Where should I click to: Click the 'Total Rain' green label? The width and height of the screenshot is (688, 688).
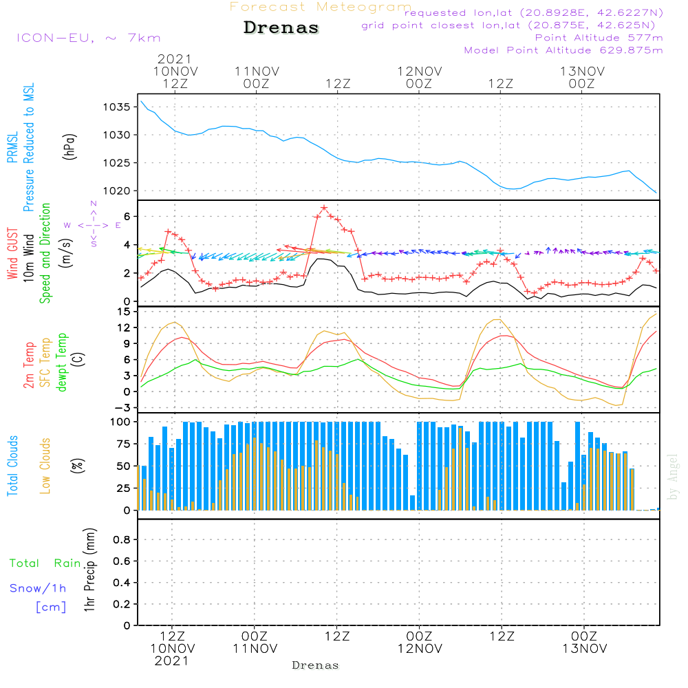tap(45, 563)
